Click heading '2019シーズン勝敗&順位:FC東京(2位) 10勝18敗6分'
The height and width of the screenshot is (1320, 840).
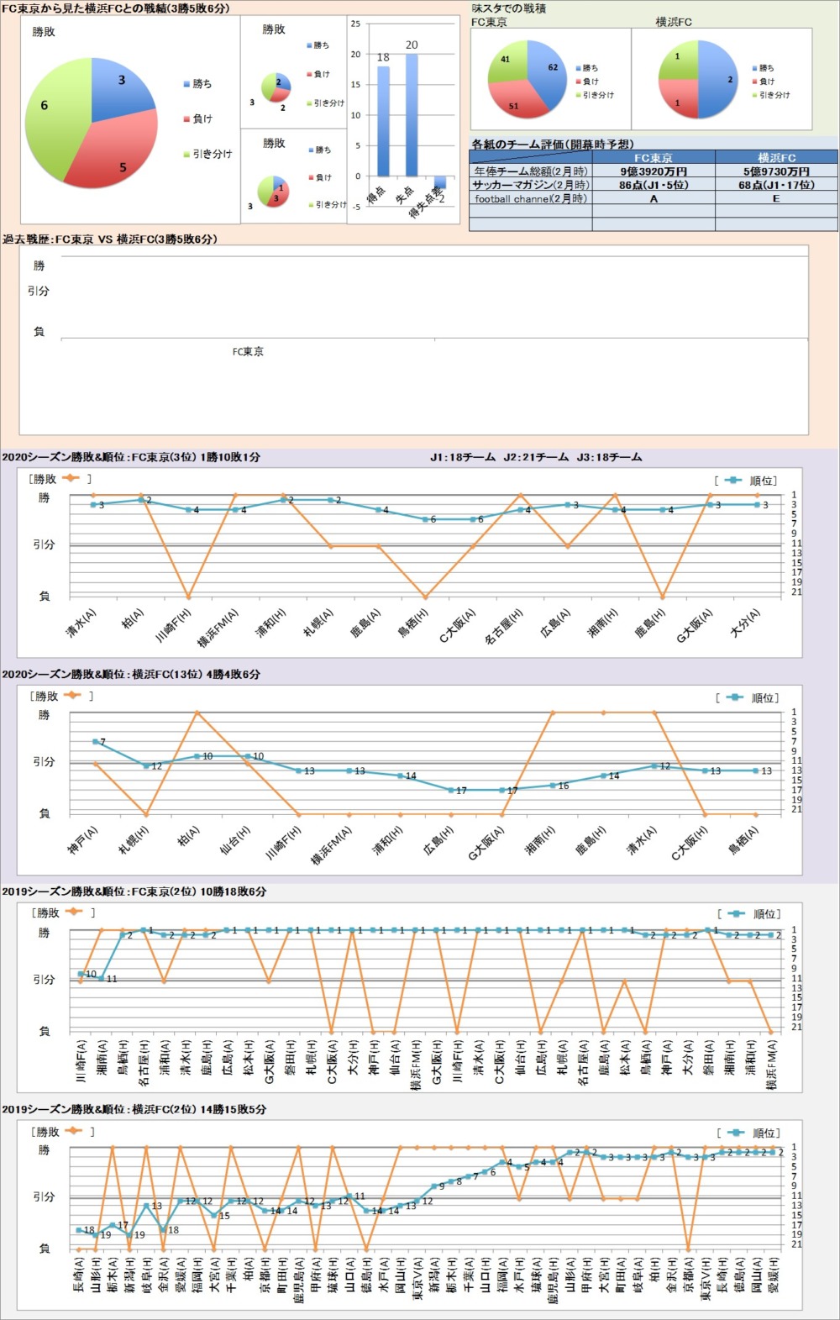pyautogui.click(x=134, y=891)
